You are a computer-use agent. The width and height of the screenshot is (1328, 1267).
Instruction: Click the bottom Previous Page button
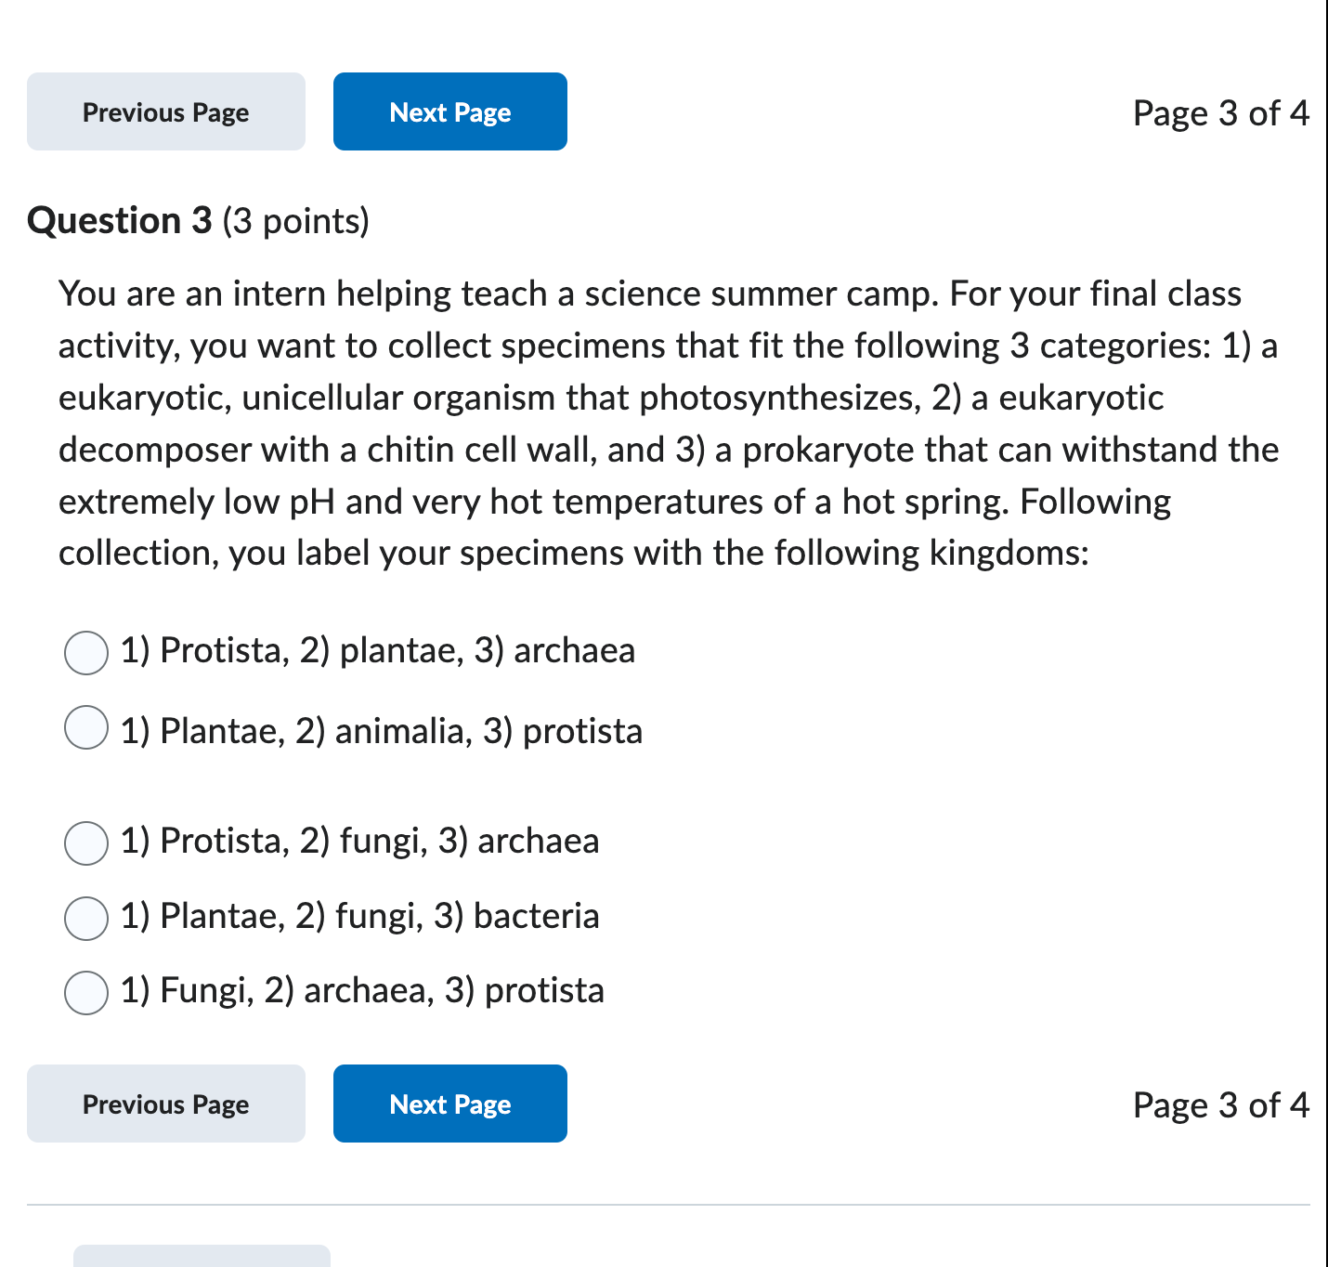coord(166,1104)
